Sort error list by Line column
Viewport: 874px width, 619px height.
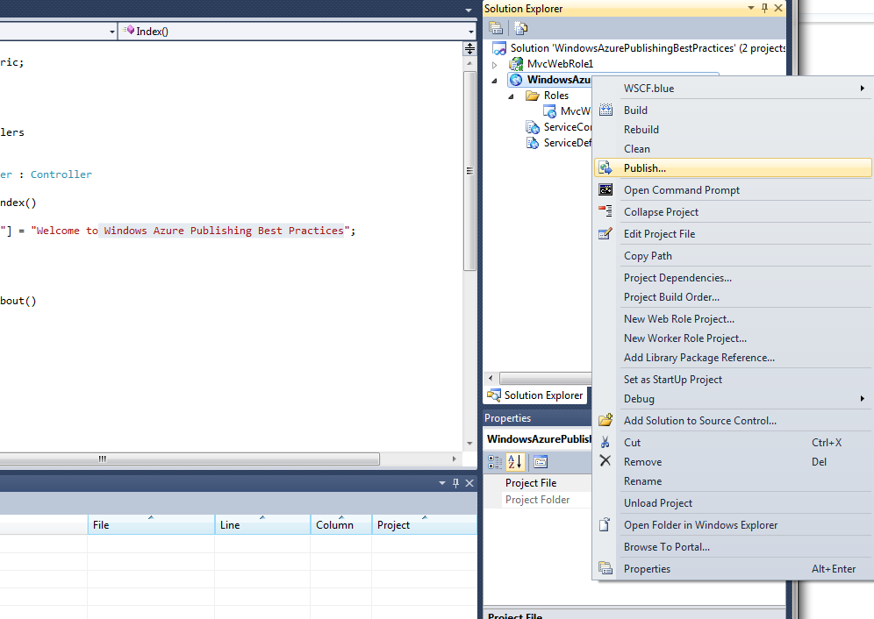[x=262, y=525]
